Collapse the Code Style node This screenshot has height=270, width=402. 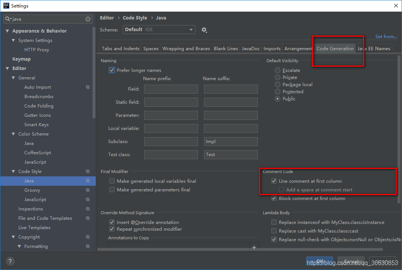13,171
